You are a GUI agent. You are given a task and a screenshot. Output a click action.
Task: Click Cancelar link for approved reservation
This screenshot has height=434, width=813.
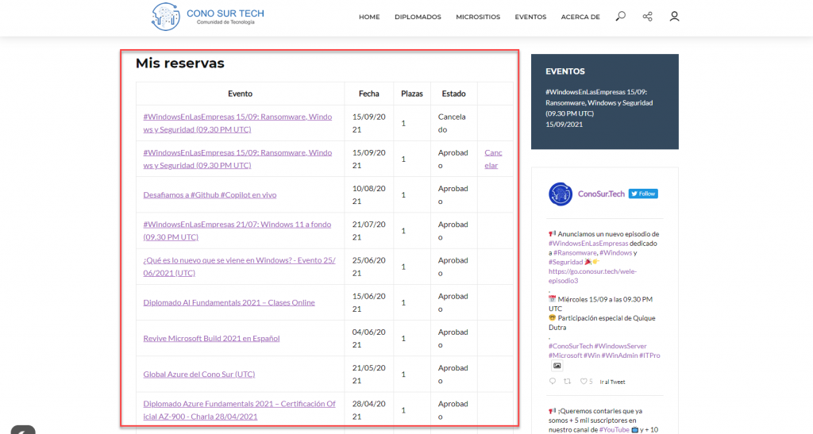point(493,159)
